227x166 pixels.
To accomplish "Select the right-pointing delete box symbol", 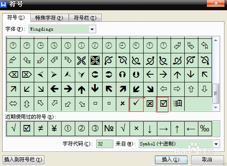I will (27, 75).
